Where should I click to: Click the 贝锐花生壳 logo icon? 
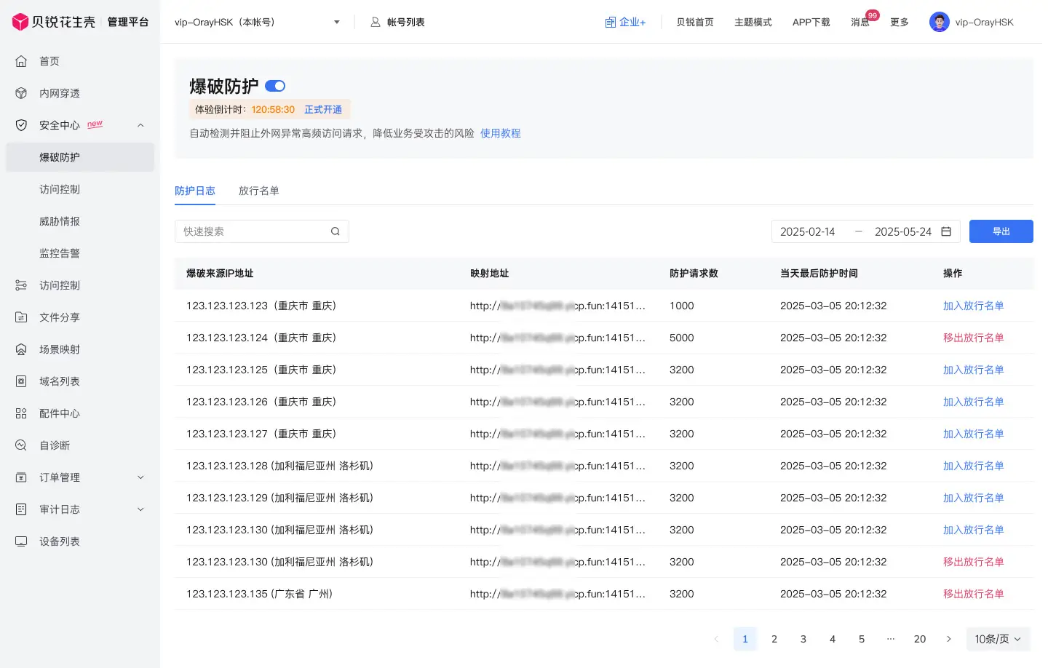[x=20, y=21]
